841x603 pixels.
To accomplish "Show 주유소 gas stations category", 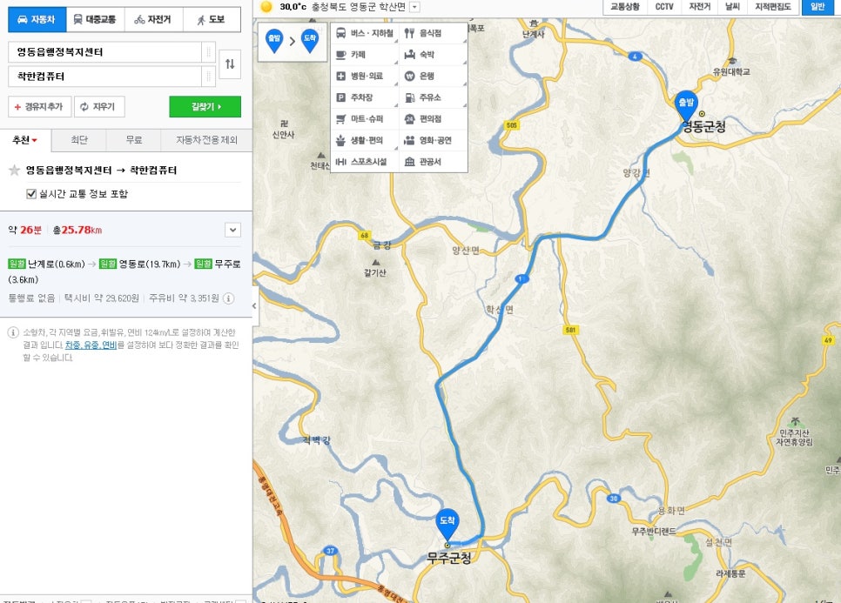I will click(434, 97).
